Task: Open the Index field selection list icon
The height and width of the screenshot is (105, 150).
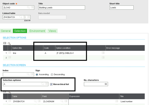Action: (32, 74)
